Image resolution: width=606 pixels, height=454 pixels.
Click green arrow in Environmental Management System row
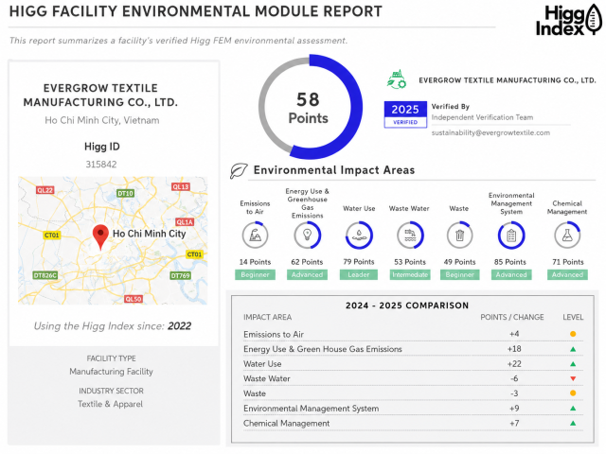pyautogui.click(x=573, y=408)
